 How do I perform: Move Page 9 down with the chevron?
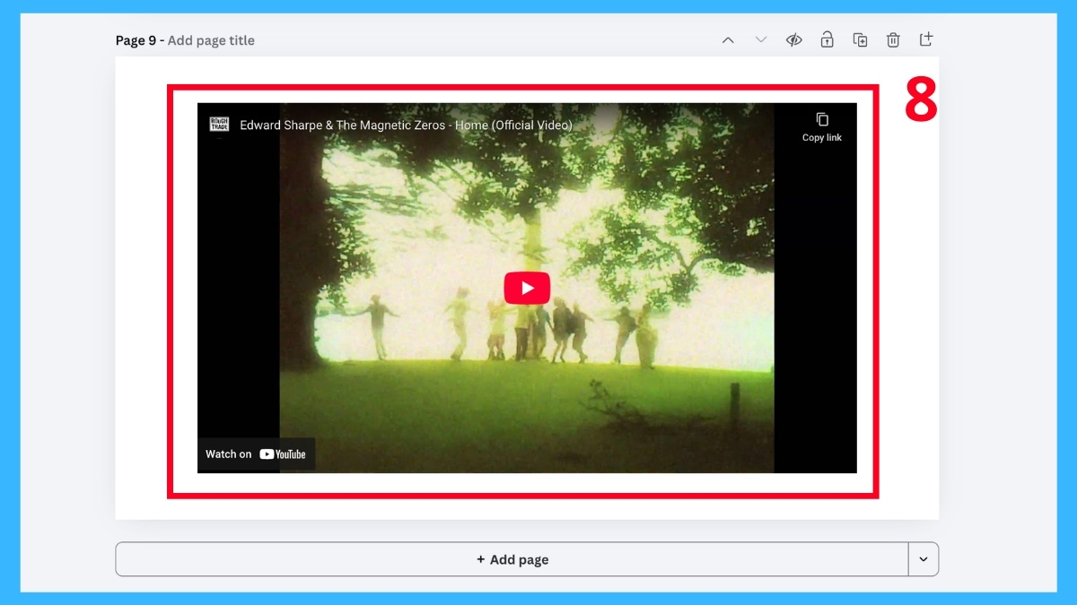(x=761, y=39)
